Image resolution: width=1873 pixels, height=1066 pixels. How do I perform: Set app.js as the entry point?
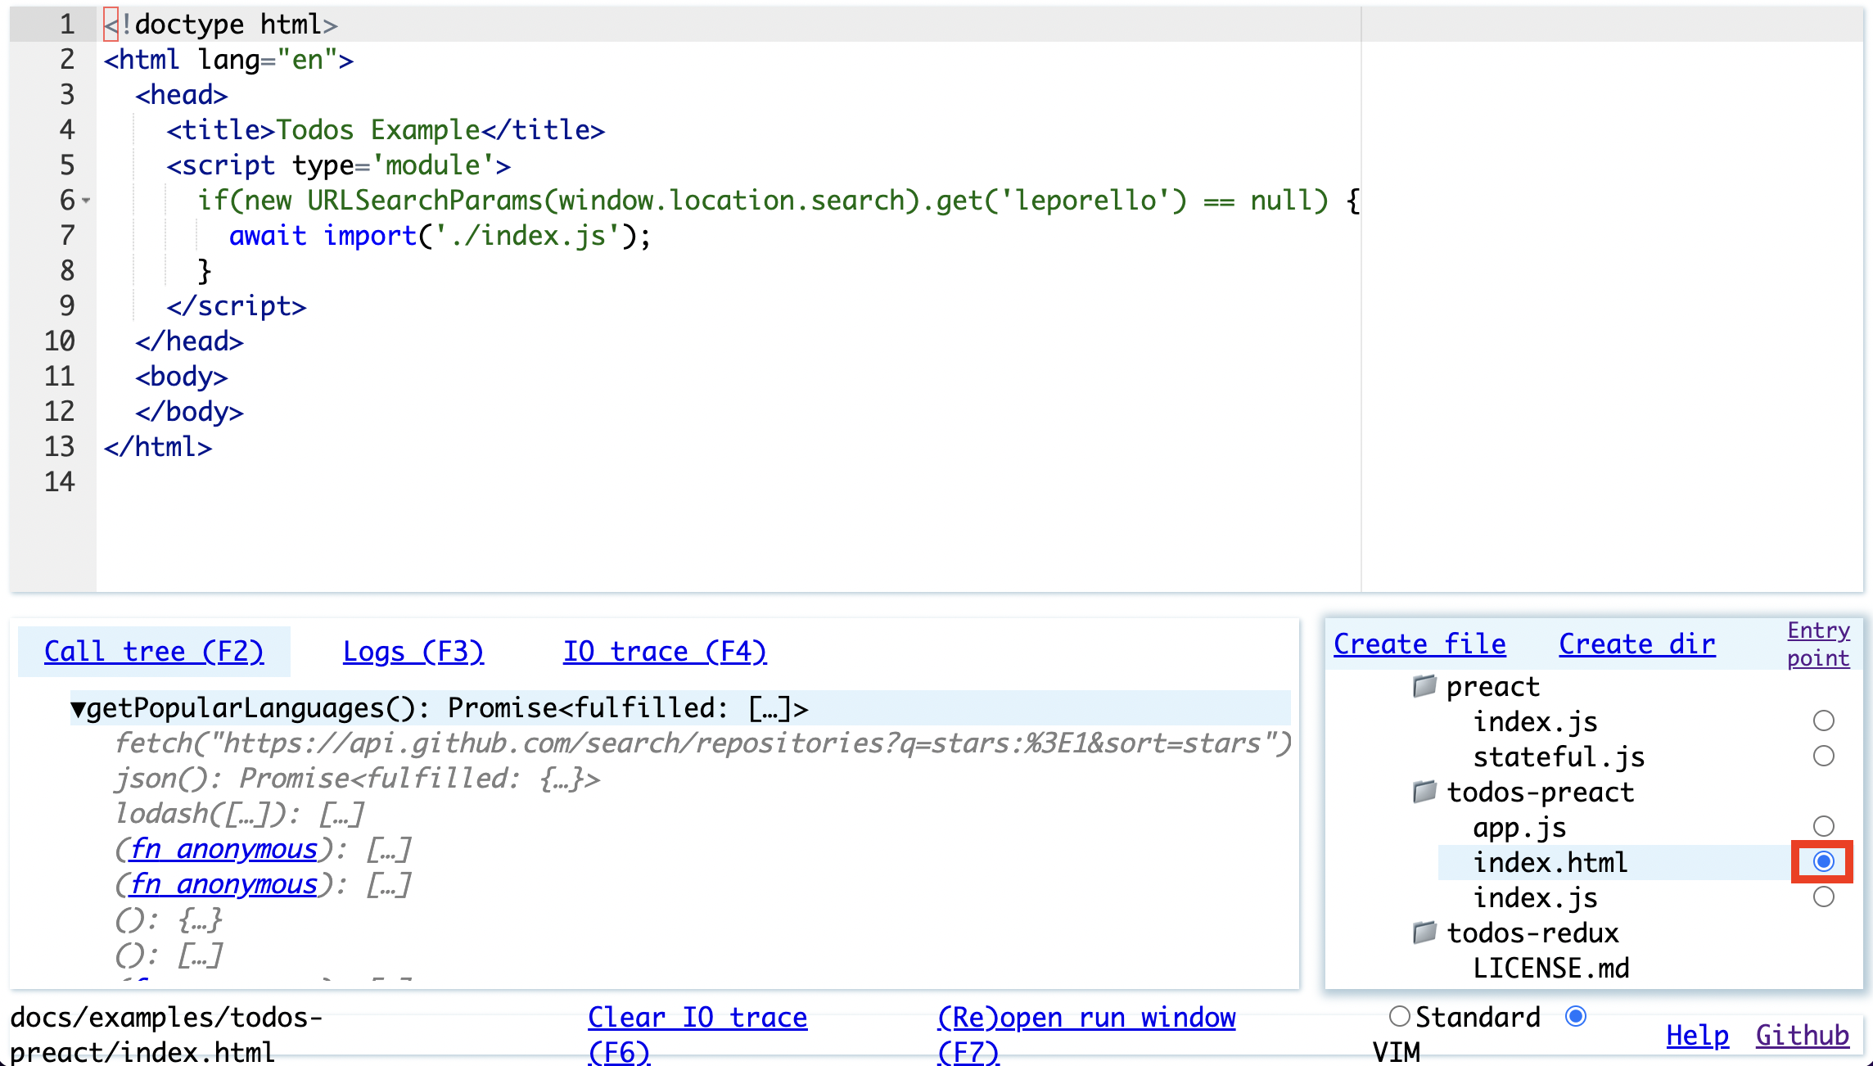pos(1824,825)
